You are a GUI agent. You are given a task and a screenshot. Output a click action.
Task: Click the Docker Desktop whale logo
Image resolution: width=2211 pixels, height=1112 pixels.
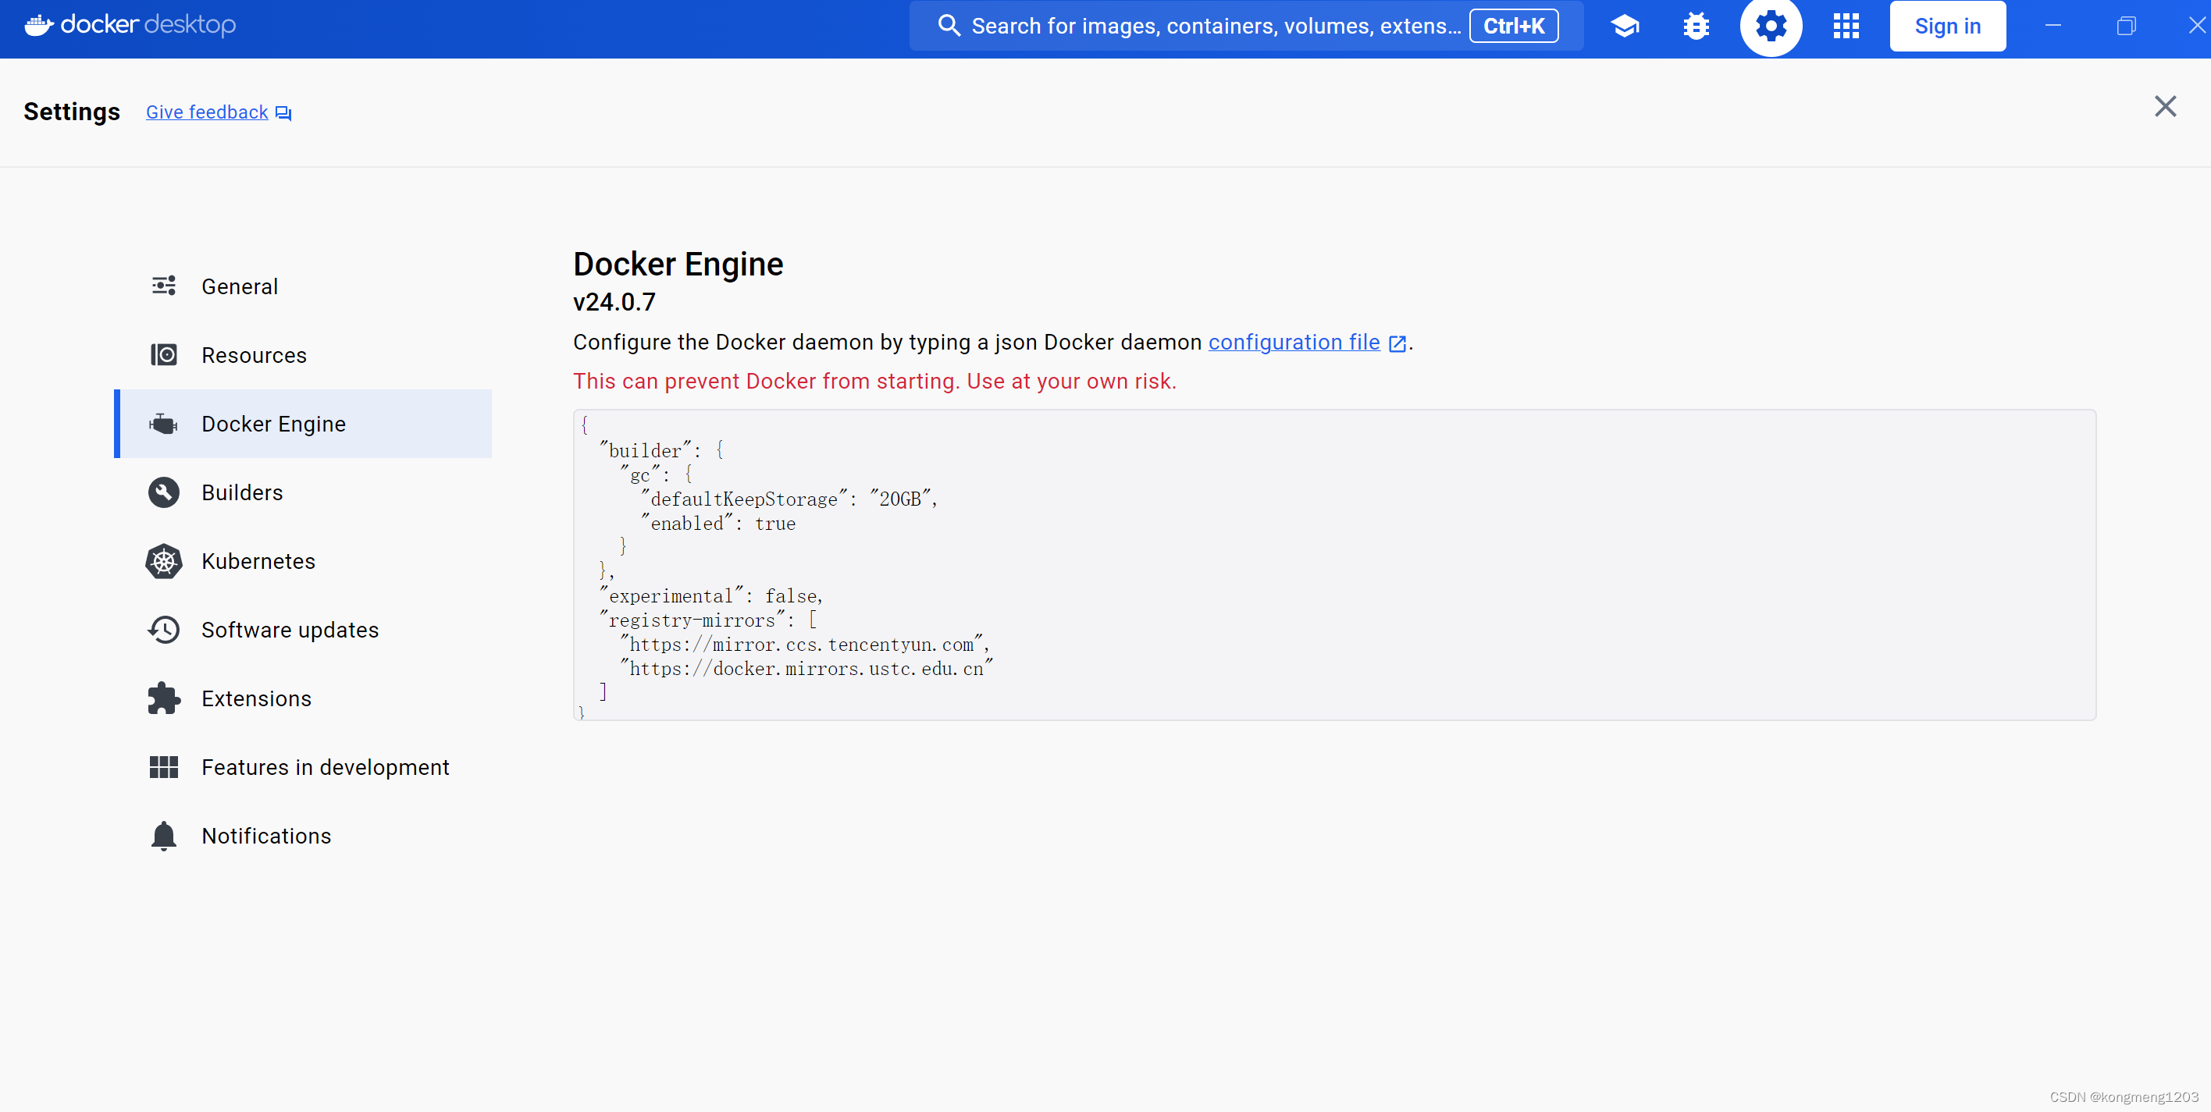[x=38, y=25]
